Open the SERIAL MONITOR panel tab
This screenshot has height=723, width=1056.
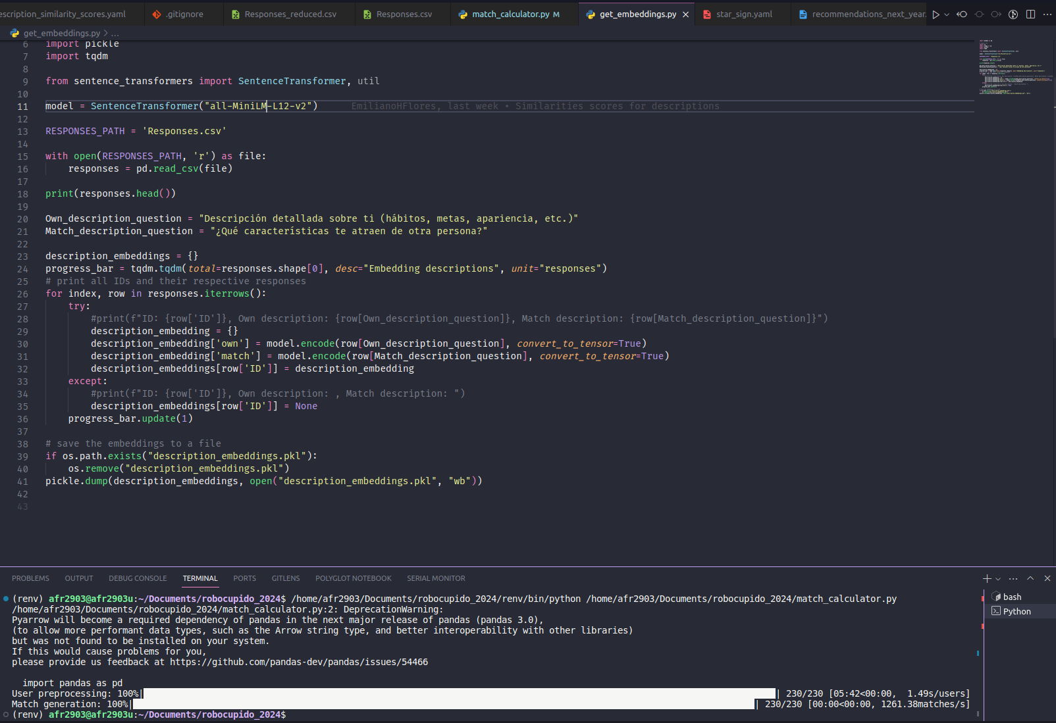pyautogui.click(x=436, y=578)
